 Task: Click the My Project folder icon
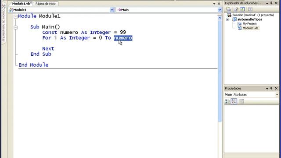(x=239, y=24)
